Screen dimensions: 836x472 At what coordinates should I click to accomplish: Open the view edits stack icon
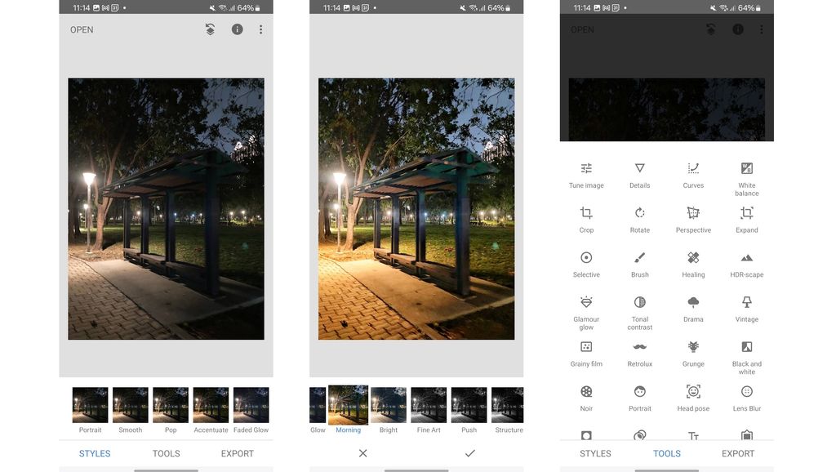209,29
